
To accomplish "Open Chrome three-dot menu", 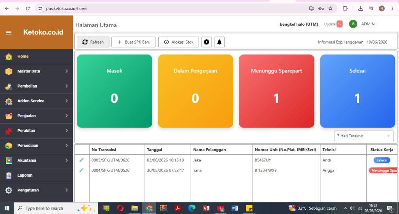I will 392,9.
